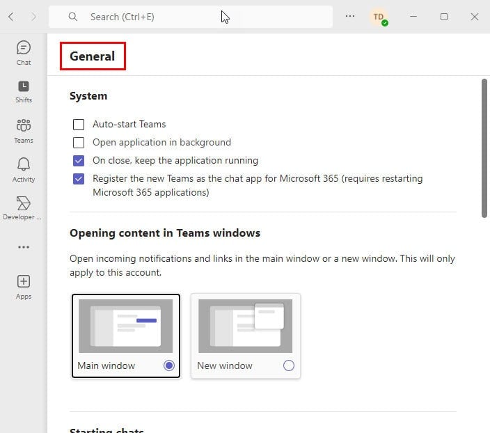Select the Main window radio button
The image size is (490, 433).
(x=169, y=365)
